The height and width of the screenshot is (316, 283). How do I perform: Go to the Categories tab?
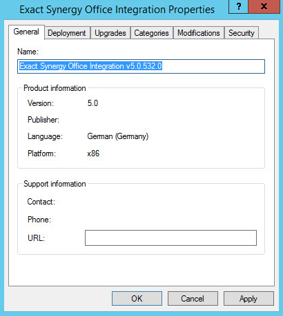[x=152, y=33]
